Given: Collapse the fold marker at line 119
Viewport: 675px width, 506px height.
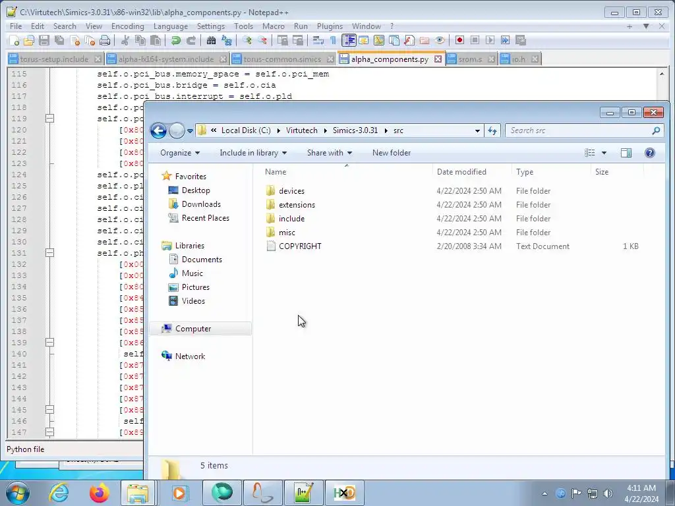Looking at the screenshot, I should click(x=50, y=119).
